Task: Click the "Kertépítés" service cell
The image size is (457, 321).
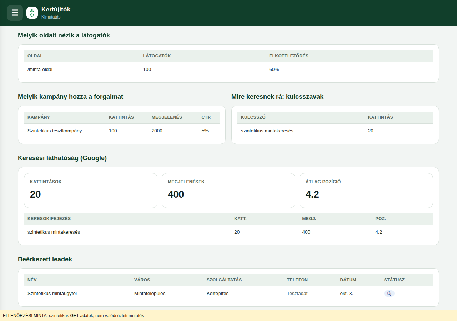Action: (x=218, y=294)
